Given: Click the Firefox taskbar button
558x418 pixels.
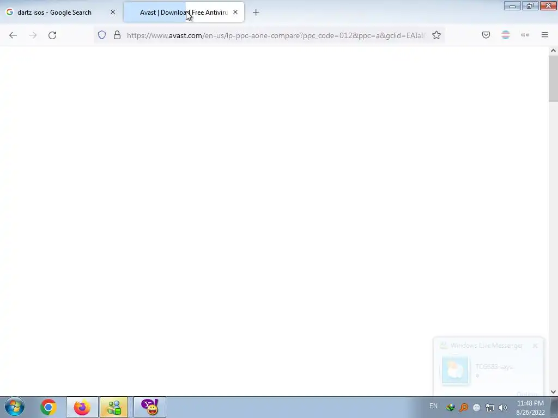Looking at the screenshot, I should (x=82, y=407).
